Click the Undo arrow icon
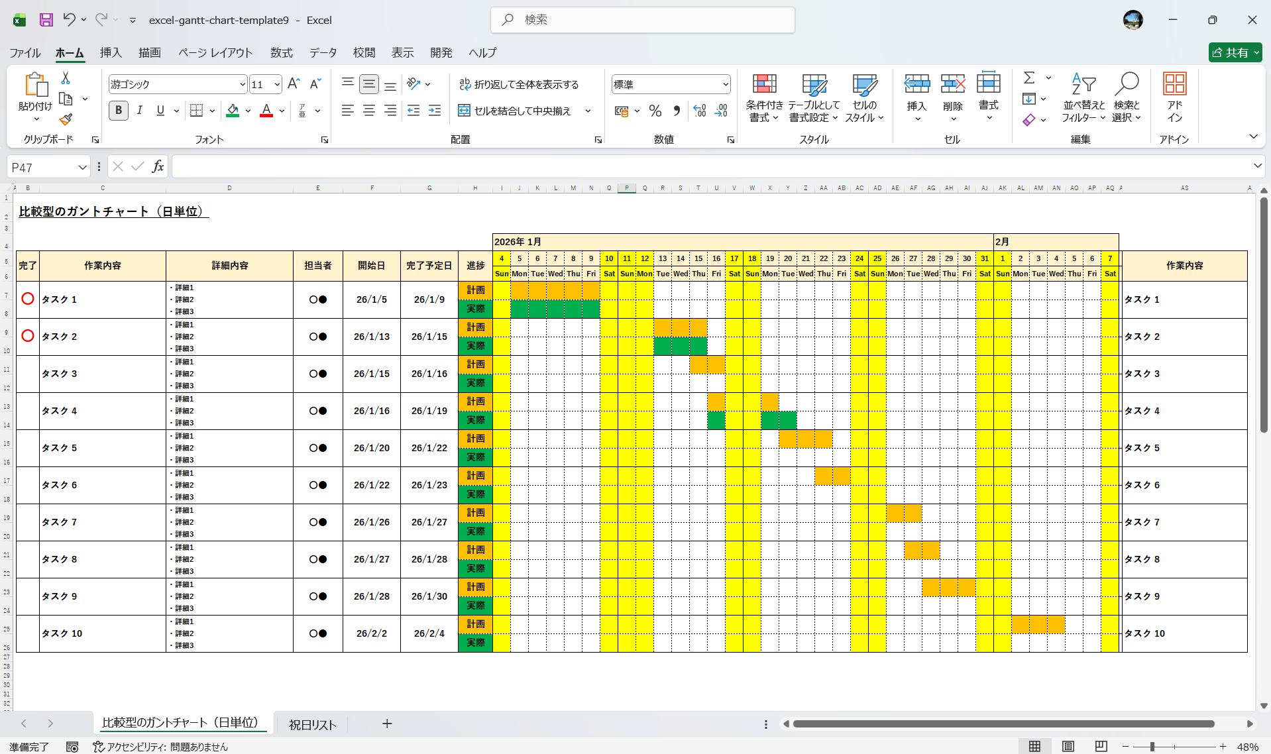This screenshot has height=754, width=1271. [69, 20]
